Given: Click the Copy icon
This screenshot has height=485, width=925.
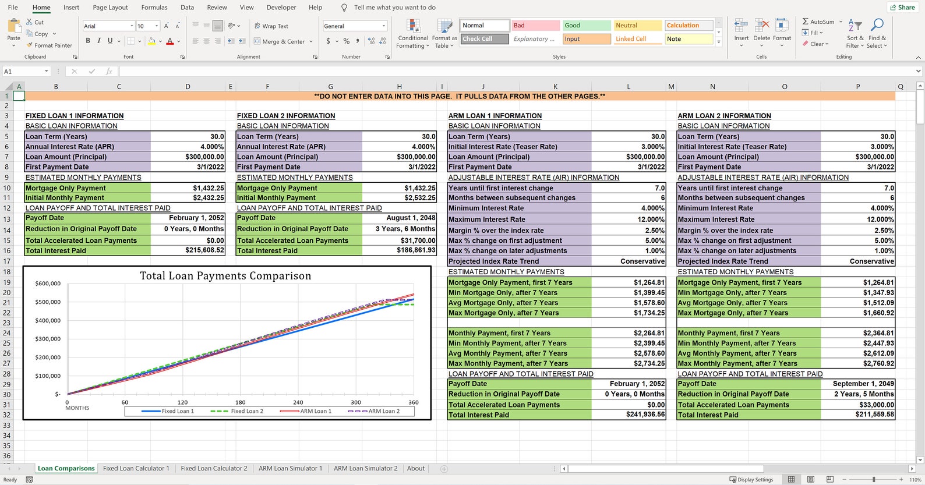Looking at the screenshot, I should 29,34.
